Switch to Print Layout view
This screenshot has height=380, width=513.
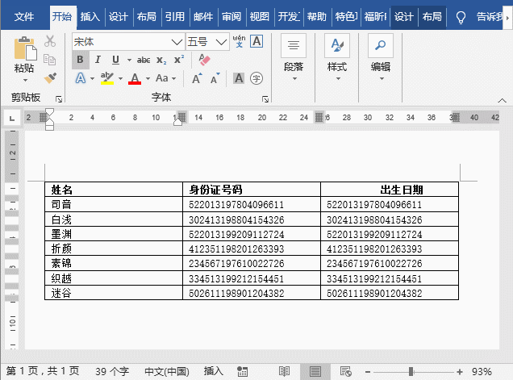point(315,371)
